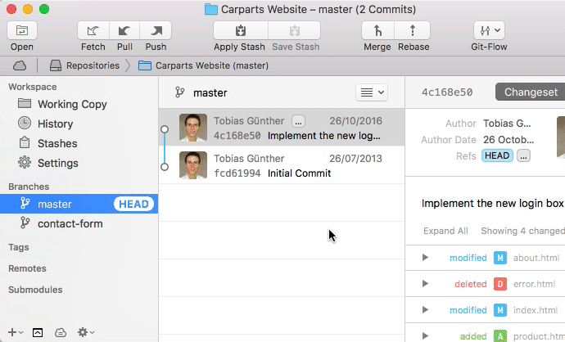Start a Merge from the toolbar
The height and width of the screenshot is (342, 565).
pos(377,30)
